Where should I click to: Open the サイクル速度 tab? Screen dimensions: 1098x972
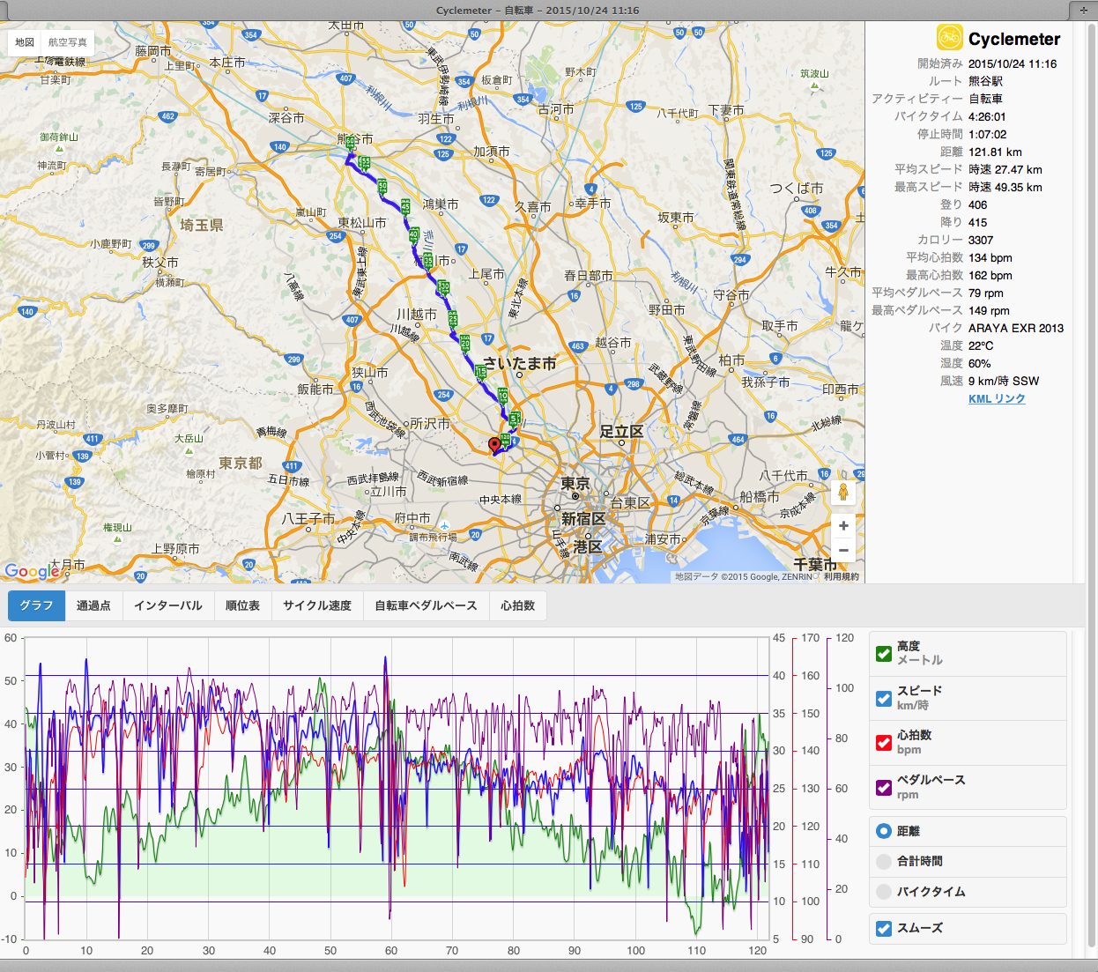point(317,605)
